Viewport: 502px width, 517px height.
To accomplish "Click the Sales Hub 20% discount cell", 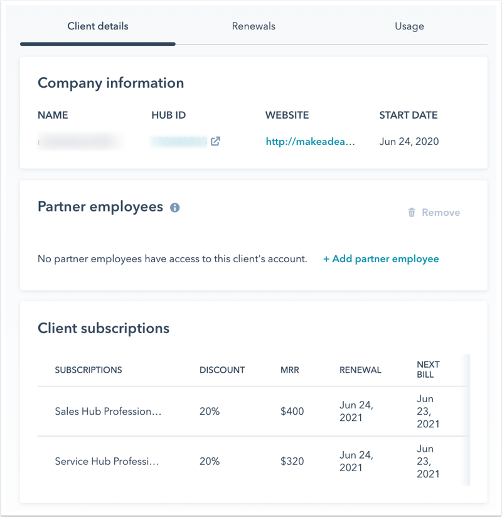I will coord(210,411).
